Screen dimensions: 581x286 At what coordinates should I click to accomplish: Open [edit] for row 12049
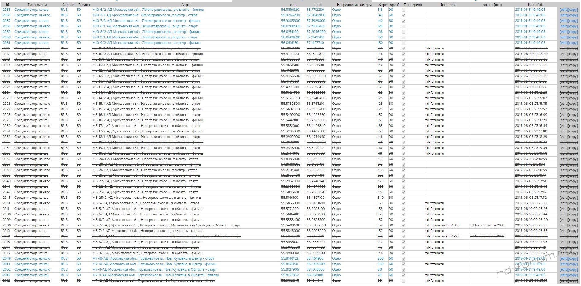click(x=564, y=259)
